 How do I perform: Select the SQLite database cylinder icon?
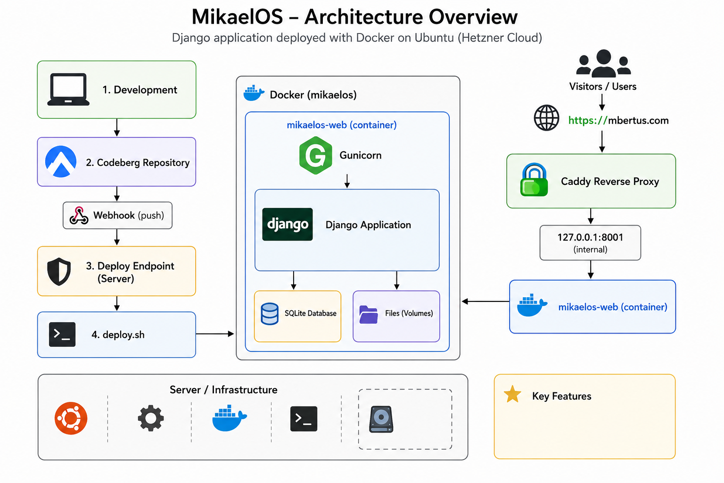[270, 314]
